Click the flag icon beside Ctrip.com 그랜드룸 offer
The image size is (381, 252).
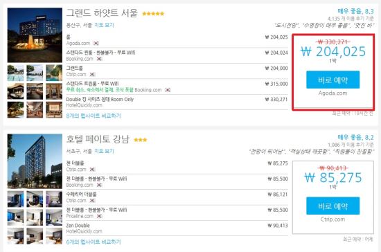click(92, 75)
